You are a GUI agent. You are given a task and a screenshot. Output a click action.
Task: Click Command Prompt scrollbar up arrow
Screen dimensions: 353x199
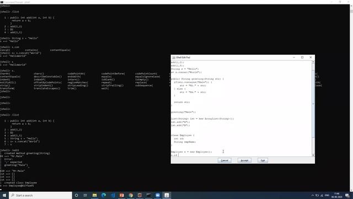[x=351, y=6]
